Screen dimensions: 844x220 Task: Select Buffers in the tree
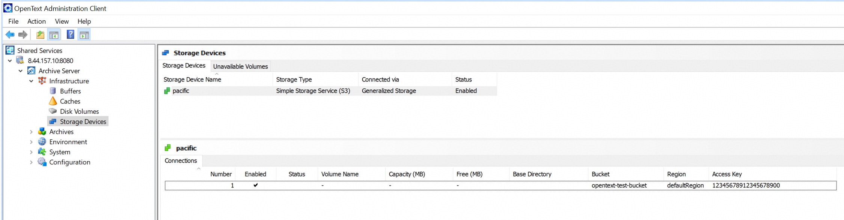coord(70,91)
